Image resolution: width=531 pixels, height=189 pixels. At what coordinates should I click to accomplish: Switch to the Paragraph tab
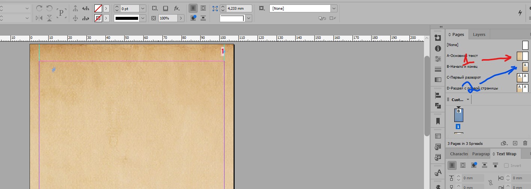click(480, 154)
